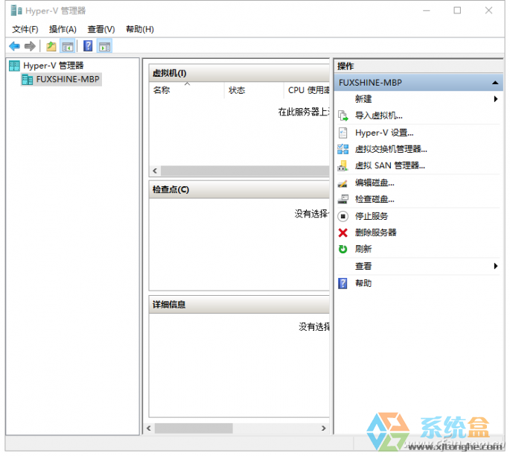
Task: Click 删除服务器 action text
Action: [376, 232]
